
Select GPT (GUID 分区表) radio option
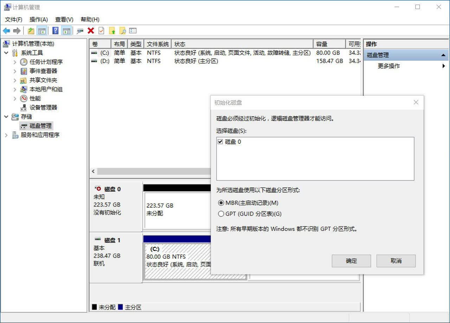click(221, 214)
